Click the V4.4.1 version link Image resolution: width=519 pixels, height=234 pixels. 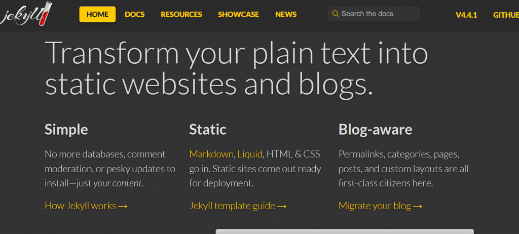[466, 15]
